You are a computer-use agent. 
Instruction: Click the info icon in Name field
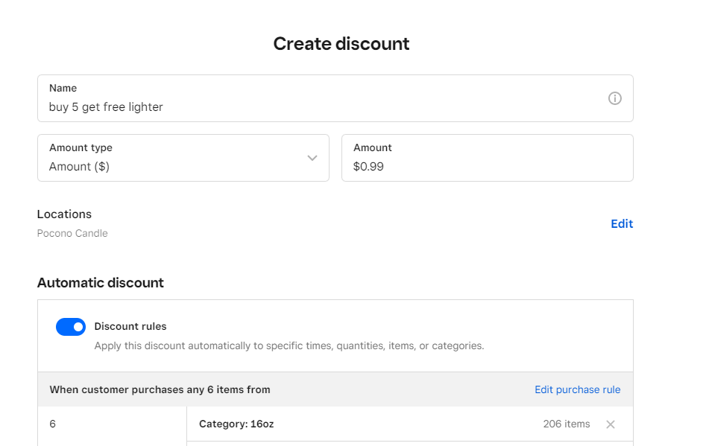(615, 98)
